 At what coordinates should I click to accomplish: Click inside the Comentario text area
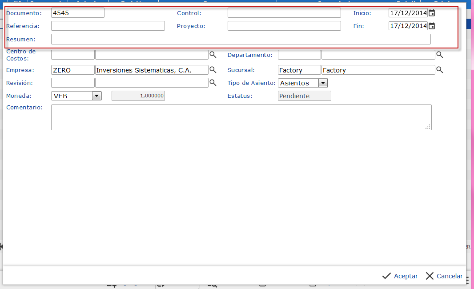point(241,117)
